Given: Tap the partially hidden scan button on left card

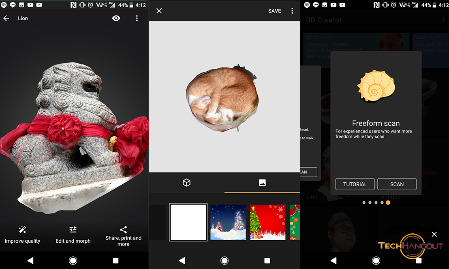Looking at the screenshot, I should pos(309,172).
